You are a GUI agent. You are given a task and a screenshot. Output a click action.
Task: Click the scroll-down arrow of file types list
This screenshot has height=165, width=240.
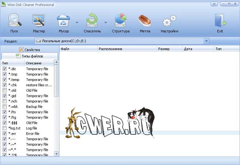click(56, 154)
